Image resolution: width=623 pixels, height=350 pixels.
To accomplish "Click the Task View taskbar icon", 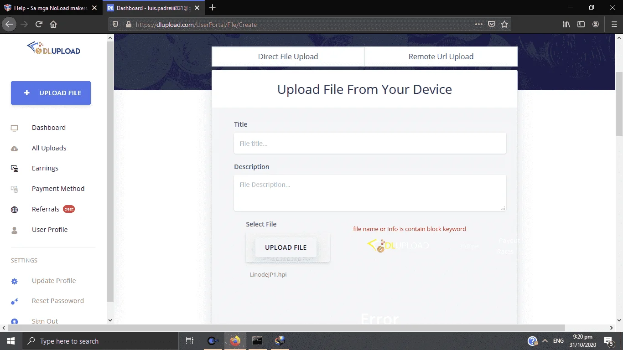I will pos(190,341).
